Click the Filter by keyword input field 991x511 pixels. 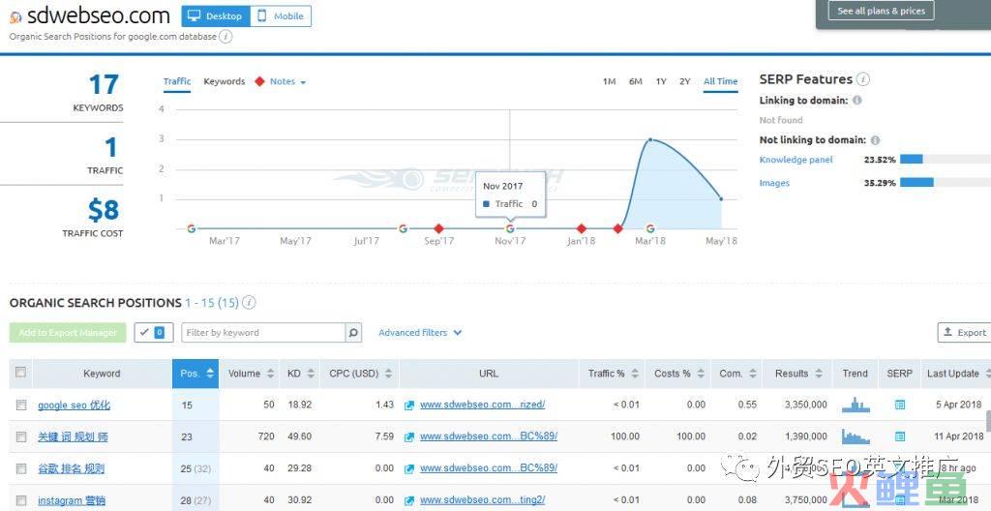pyautogui.click(x=263, y=333)
